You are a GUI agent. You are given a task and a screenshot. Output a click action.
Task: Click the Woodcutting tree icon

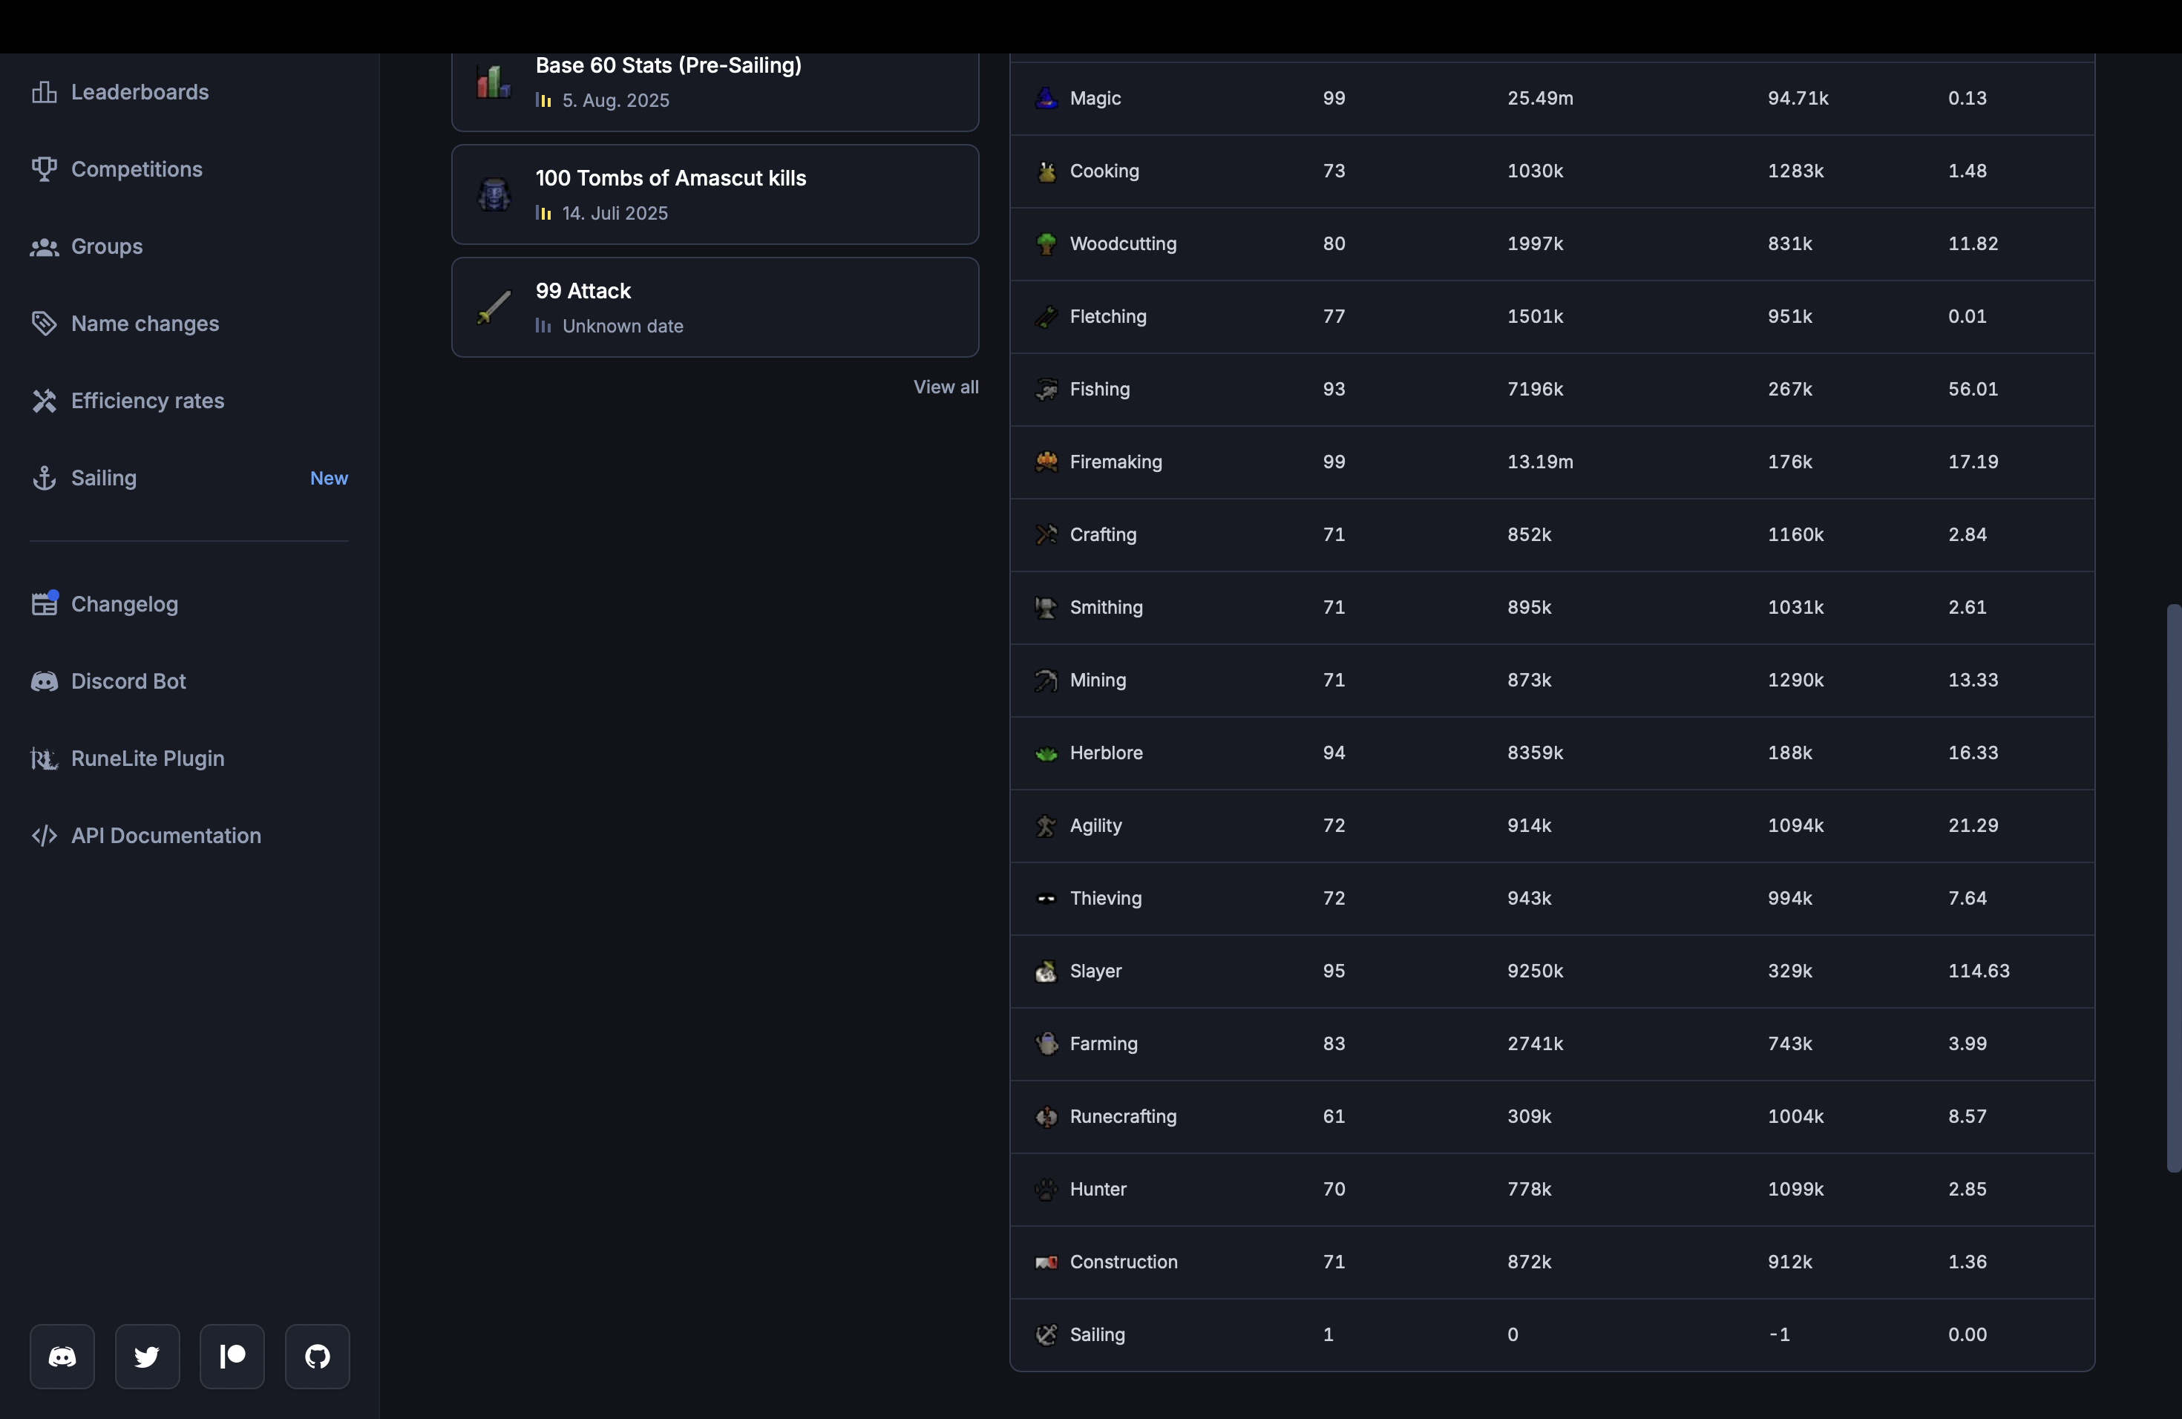point(1045,244)
